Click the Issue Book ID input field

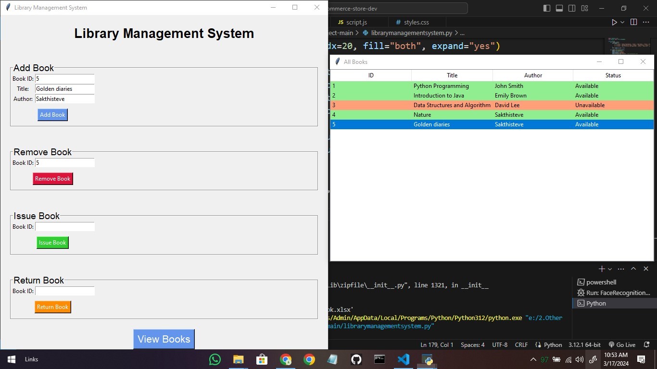click(65, 227)
